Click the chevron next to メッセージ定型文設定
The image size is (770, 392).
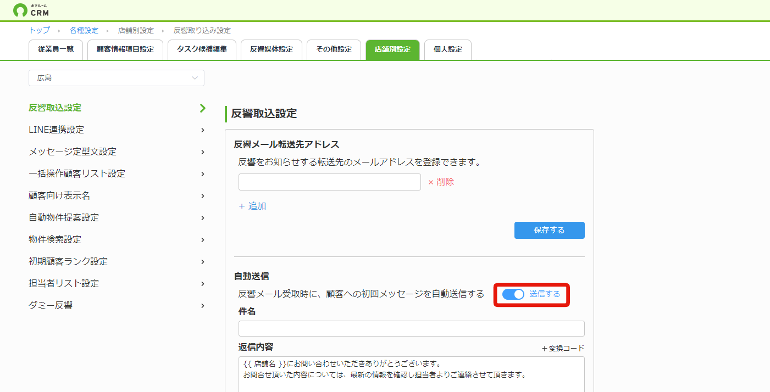pos(203,152)
